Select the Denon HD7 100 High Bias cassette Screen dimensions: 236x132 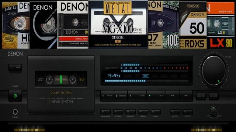pyautogui.click(x=163, y=25)
